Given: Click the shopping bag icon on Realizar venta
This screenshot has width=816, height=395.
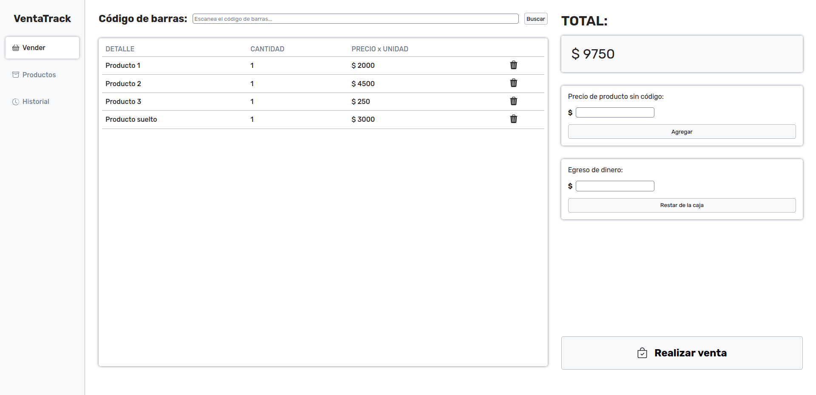Looking at the screenshot, I should (x=642, y=353).
